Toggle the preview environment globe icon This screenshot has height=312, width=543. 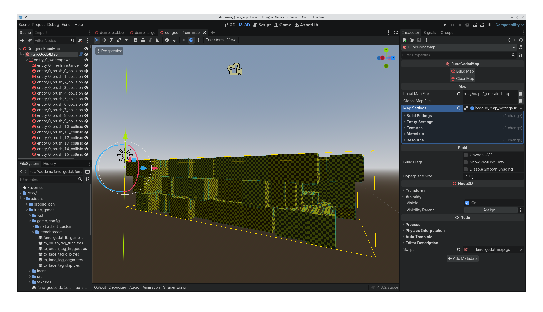(x=191, y=40)
